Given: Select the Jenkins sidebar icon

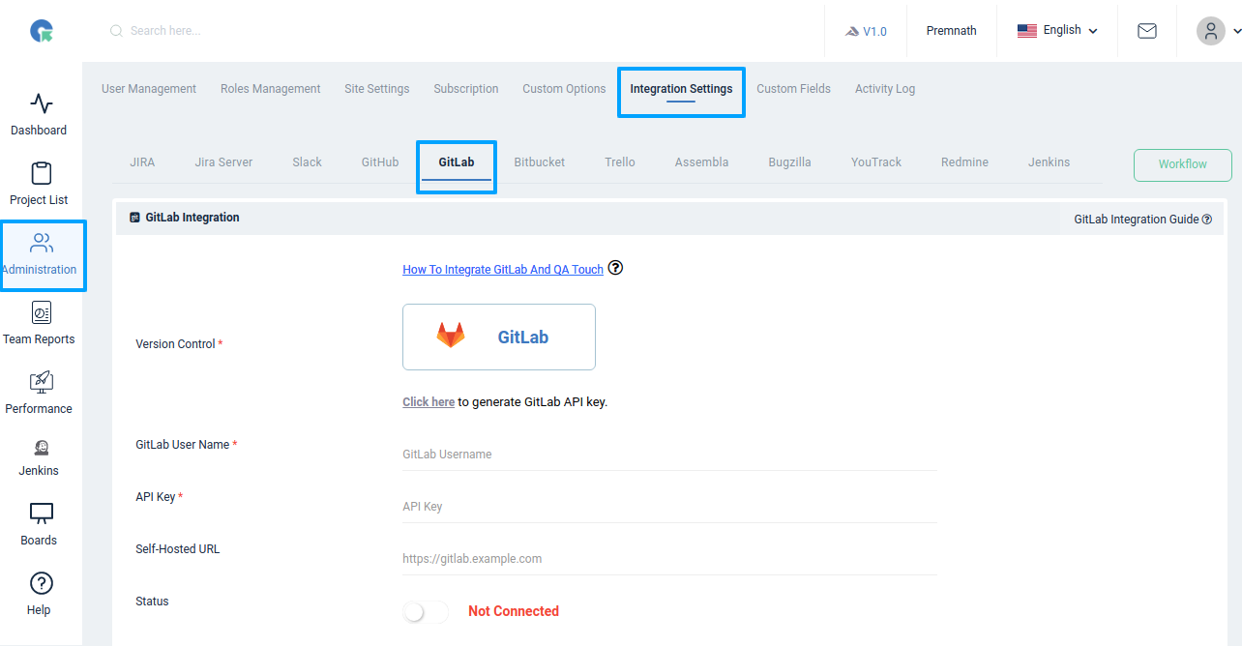Looking at the screenshot, I should 39,455.
